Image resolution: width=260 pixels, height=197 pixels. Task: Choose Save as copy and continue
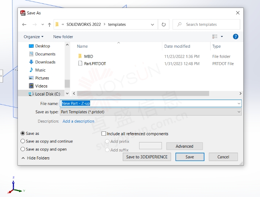click(x=23, y=141)
